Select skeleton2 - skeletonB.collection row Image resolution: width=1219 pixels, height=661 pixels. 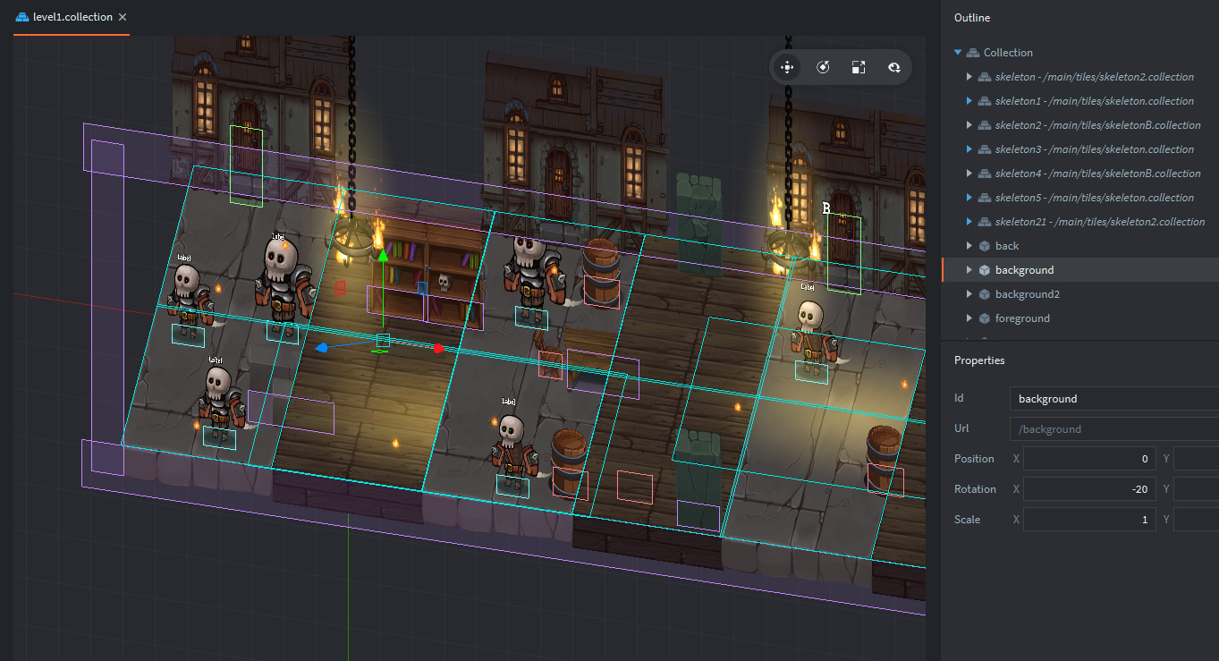(1080, 125)
